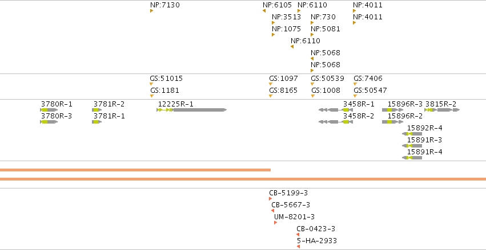
Task: Click the 15896R-3 gene glyph
Action: pyautogui.click(x=393, y=110)
